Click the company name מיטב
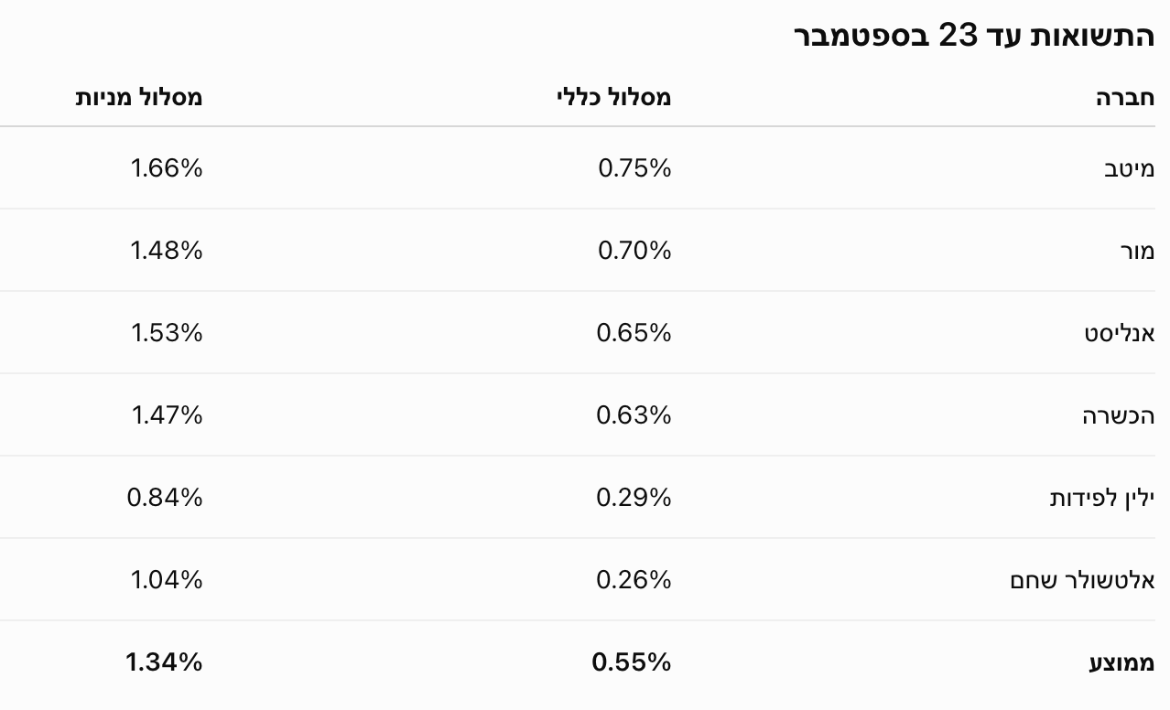The image size is (1170, 710). (x=1129, y=168)
